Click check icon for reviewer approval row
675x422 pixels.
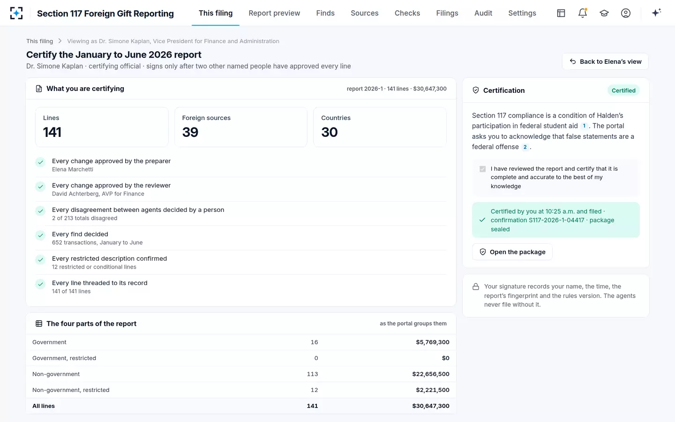pyautogui.click(x=41, y=187)
